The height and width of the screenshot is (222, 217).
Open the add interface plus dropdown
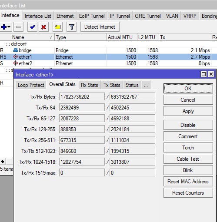[6, 27]
